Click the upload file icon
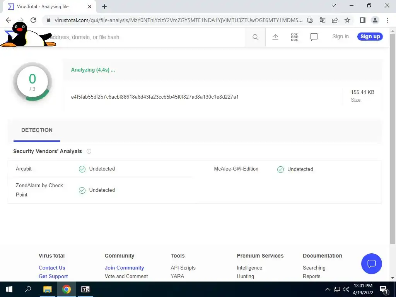This screenshot has width=396, height=297. 275,37
